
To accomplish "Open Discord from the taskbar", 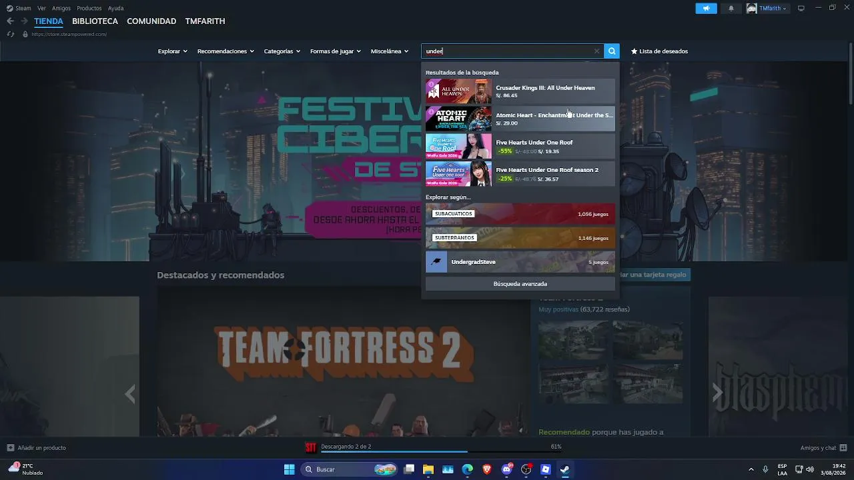I will coord(507,469).
